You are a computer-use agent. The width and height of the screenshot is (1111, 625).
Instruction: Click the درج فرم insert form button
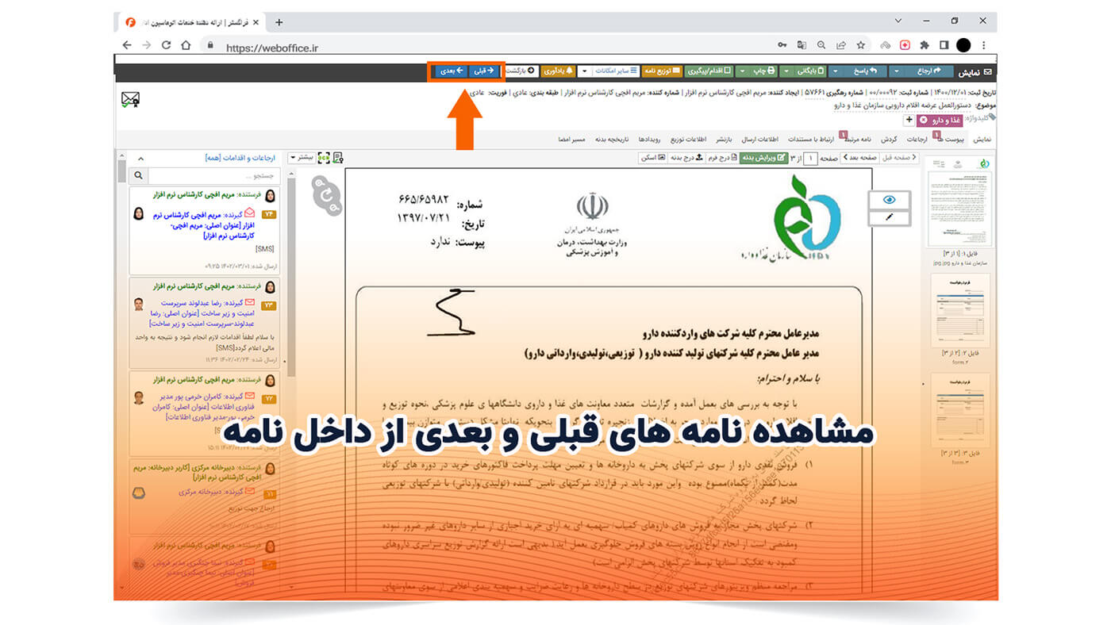[722, 158]
